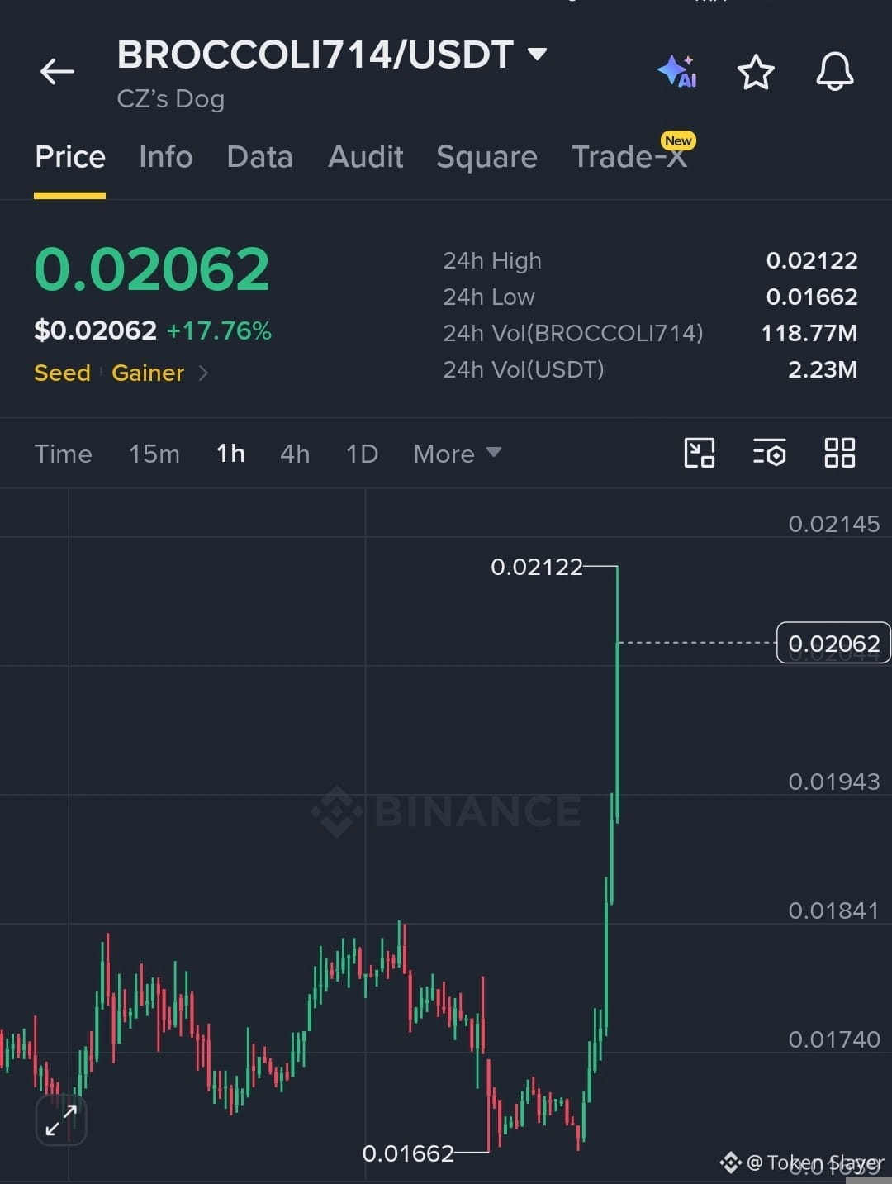The image size is (892, 1184).
Task: Select the 4h chart interval
Action: click(295, 454)
